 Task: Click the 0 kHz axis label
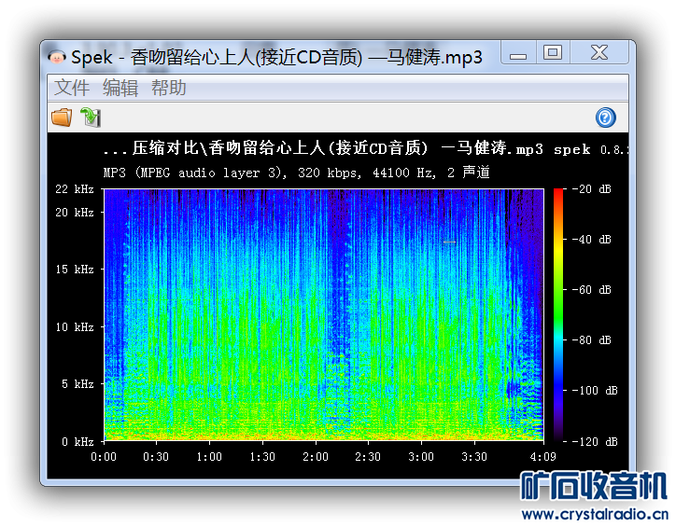[x=77, y=441]
